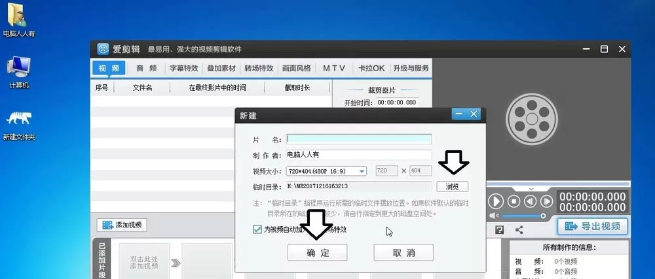Minimize the 爱剪辑 main window
The image size is (655, 279).
click(x=586, y=49)
